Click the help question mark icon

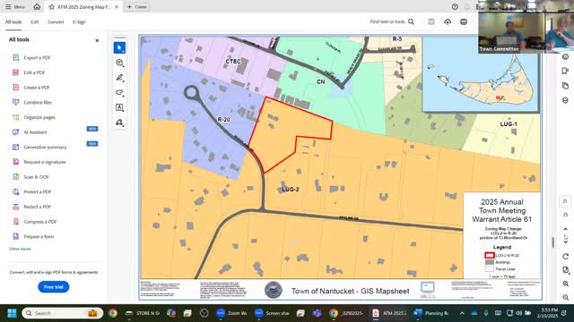[455, 7]
